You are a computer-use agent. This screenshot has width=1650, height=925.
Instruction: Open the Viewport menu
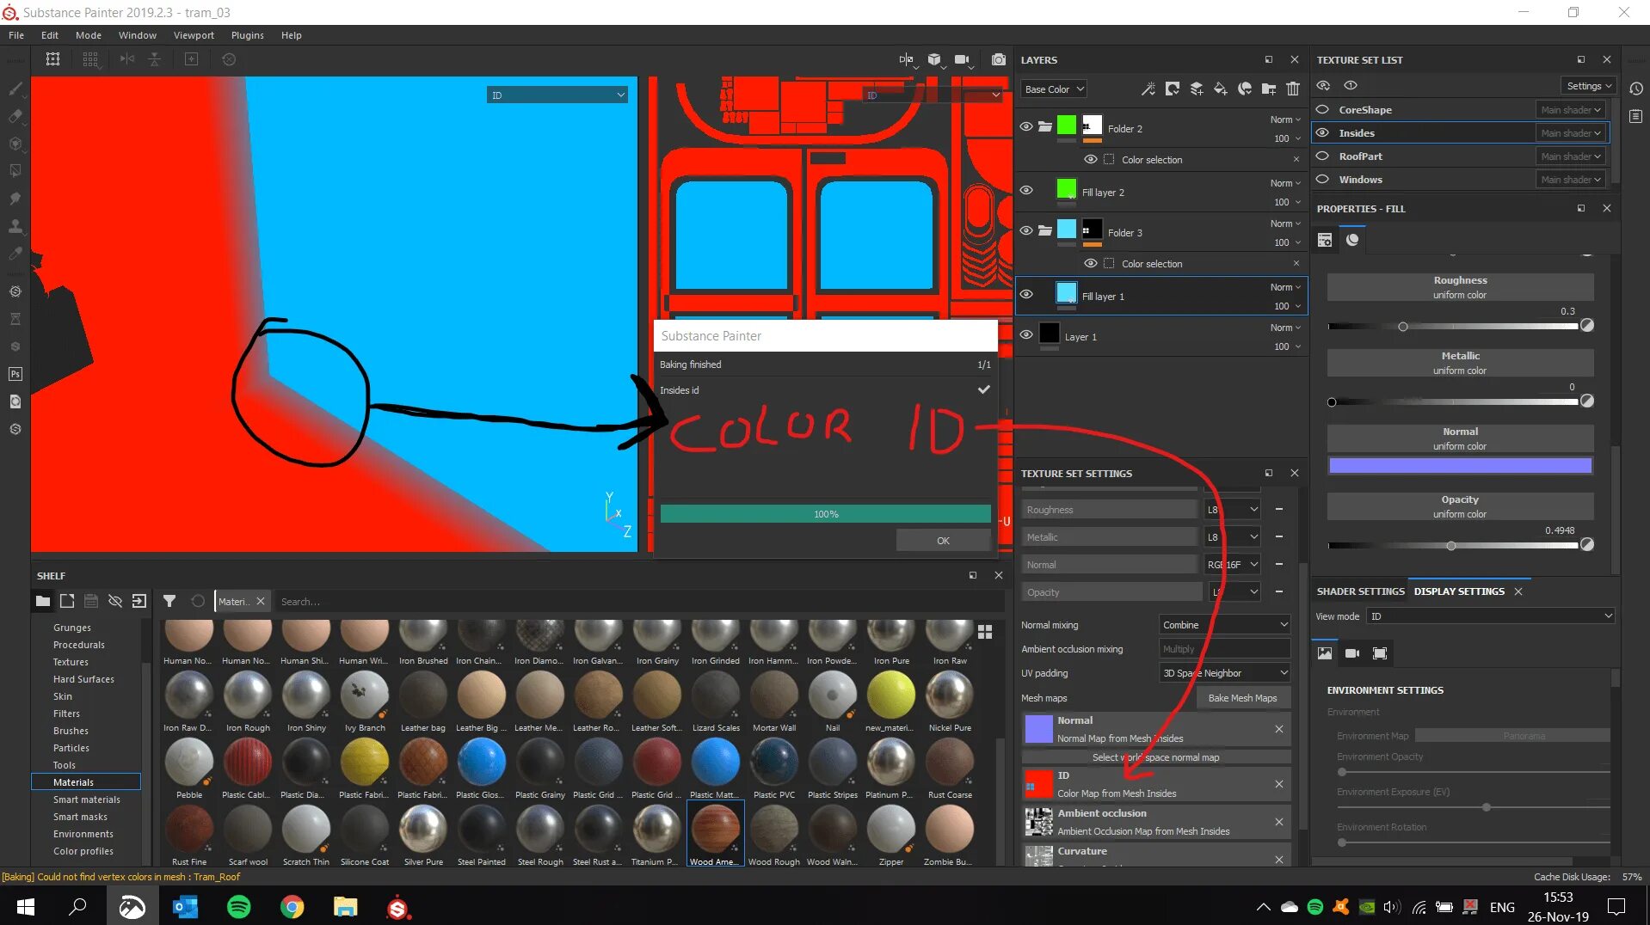[194, 35]
